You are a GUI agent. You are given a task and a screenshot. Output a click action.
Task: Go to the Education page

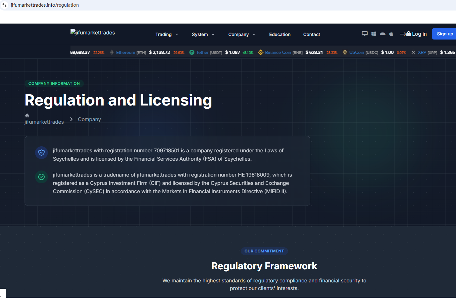280,34
